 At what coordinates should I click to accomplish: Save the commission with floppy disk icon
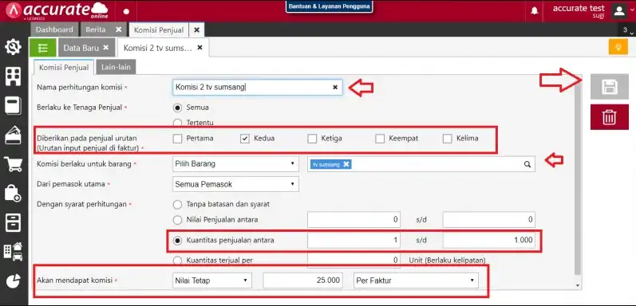[610, 87]
